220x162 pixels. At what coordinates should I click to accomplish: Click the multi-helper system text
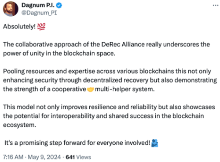click(x=125, y=89)
